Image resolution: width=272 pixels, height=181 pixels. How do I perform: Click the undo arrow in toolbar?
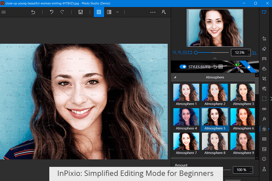click(52, 12)
